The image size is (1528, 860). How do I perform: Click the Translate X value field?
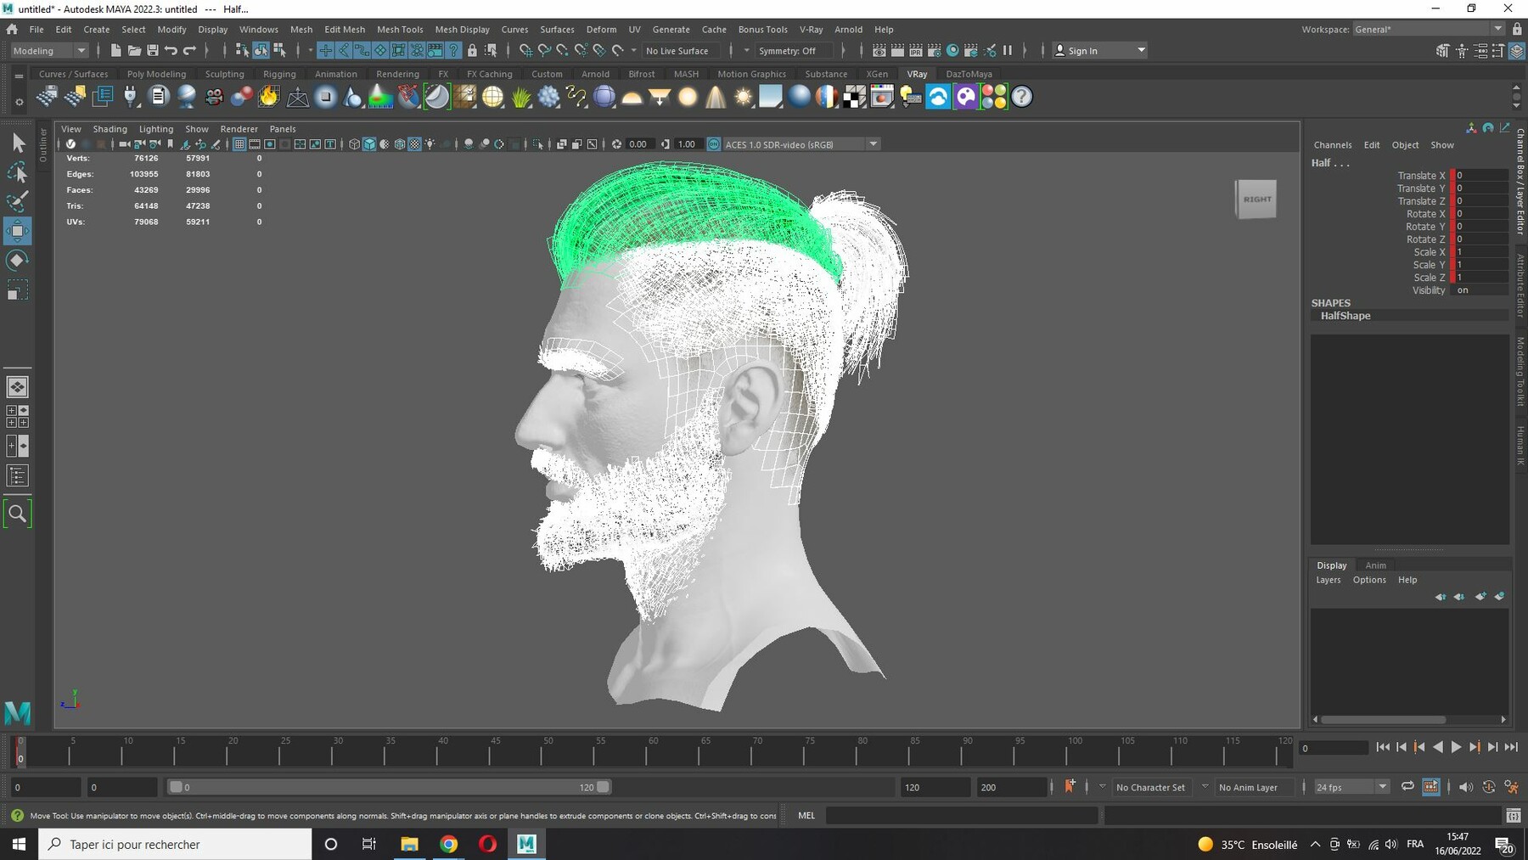click(x=1480, y=176)
